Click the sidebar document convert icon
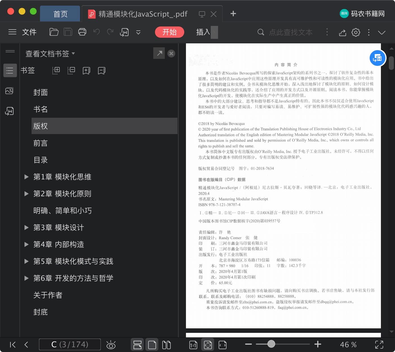Viewport: 395px width, 352px height. point(10,111)
